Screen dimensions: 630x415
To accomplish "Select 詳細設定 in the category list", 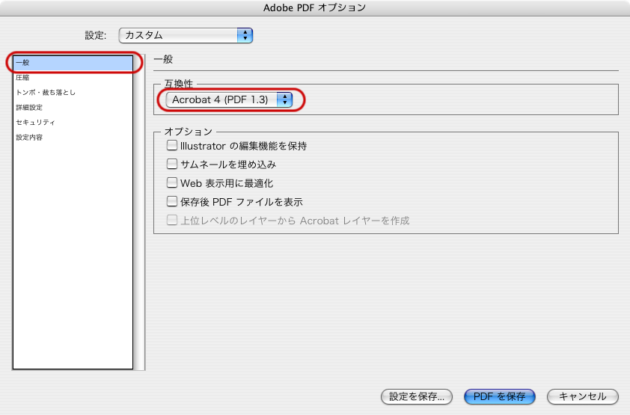I will coord(73,107).
